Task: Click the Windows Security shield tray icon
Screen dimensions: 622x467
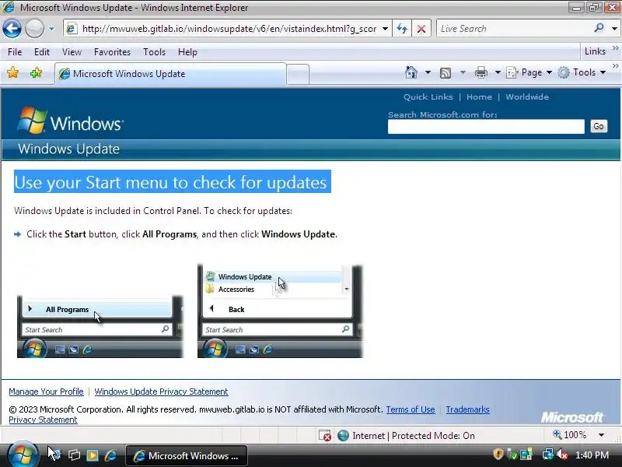Action: [498, 455]
